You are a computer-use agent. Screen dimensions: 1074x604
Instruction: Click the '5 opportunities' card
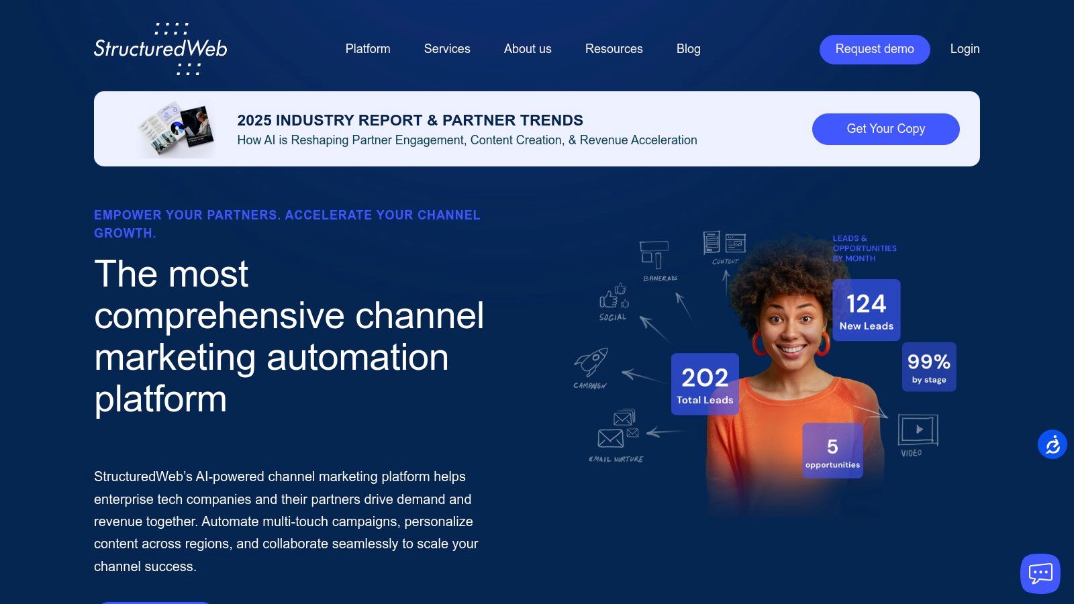click(x=832, y=450)
